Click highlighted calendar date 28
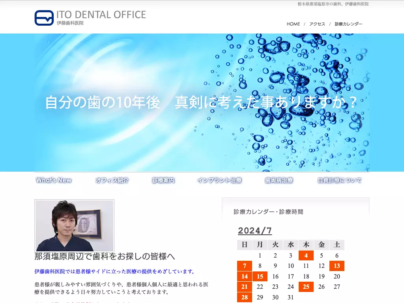 pos(245,297)
